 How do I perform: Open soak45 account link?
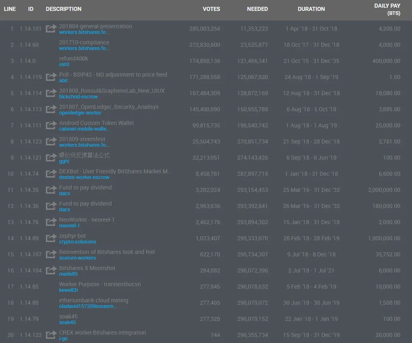tap(67, 322)
